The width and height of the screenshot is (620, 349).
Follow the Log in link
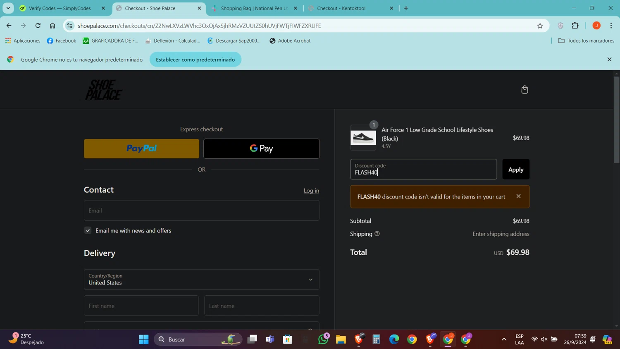coord(311,191)
